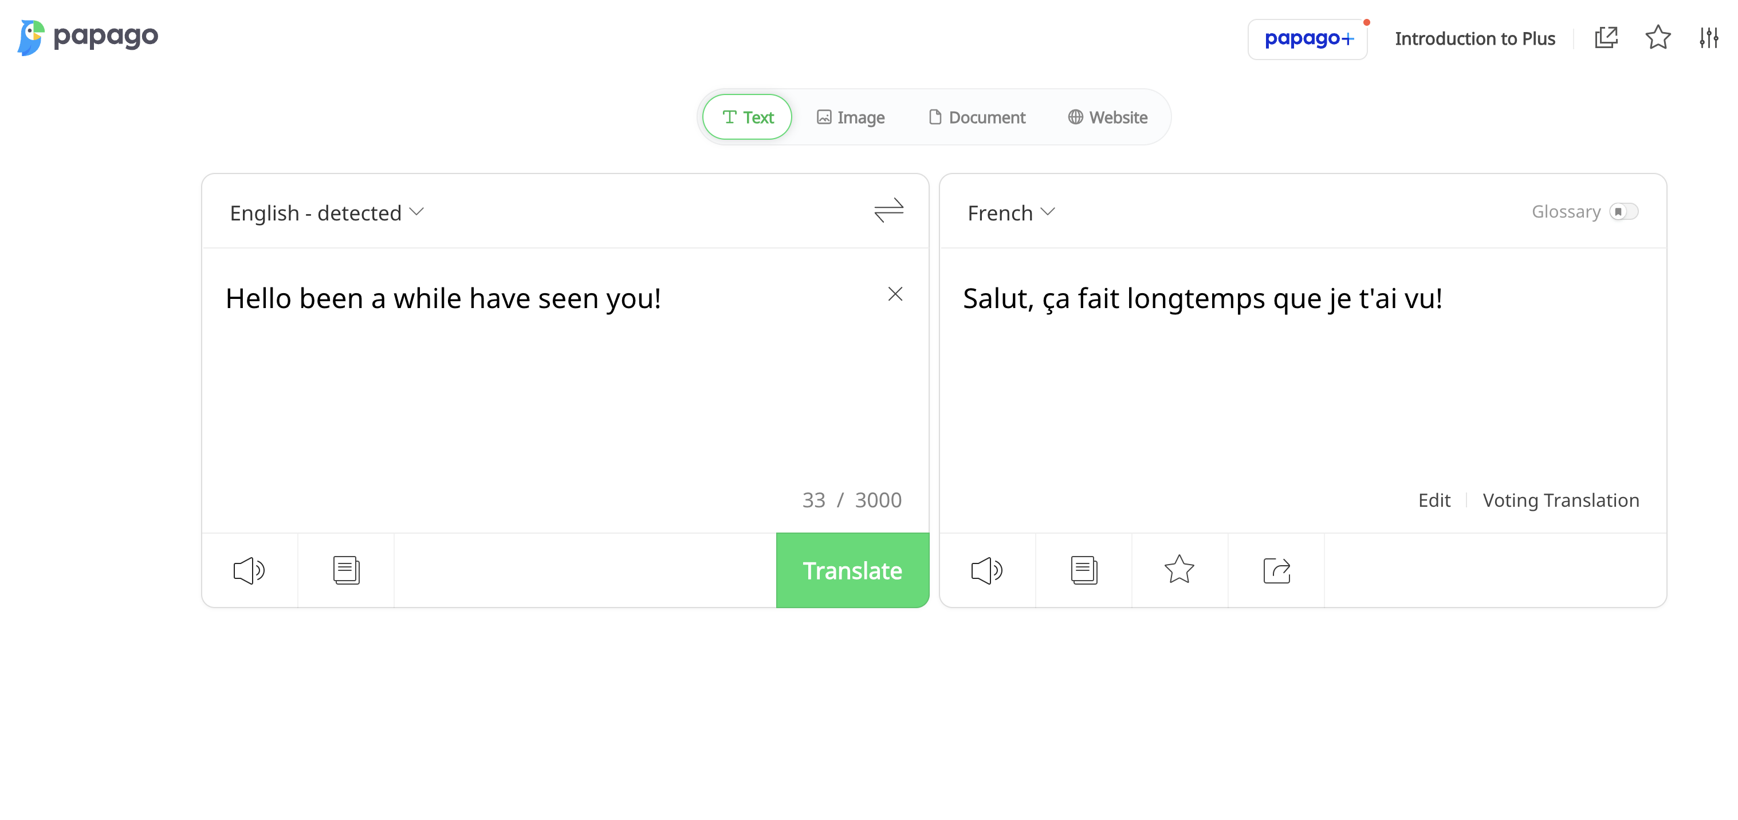Screen dimensions: 1738x820
Task: Toggle the Glossary switch
Action: click(1624, 211)
